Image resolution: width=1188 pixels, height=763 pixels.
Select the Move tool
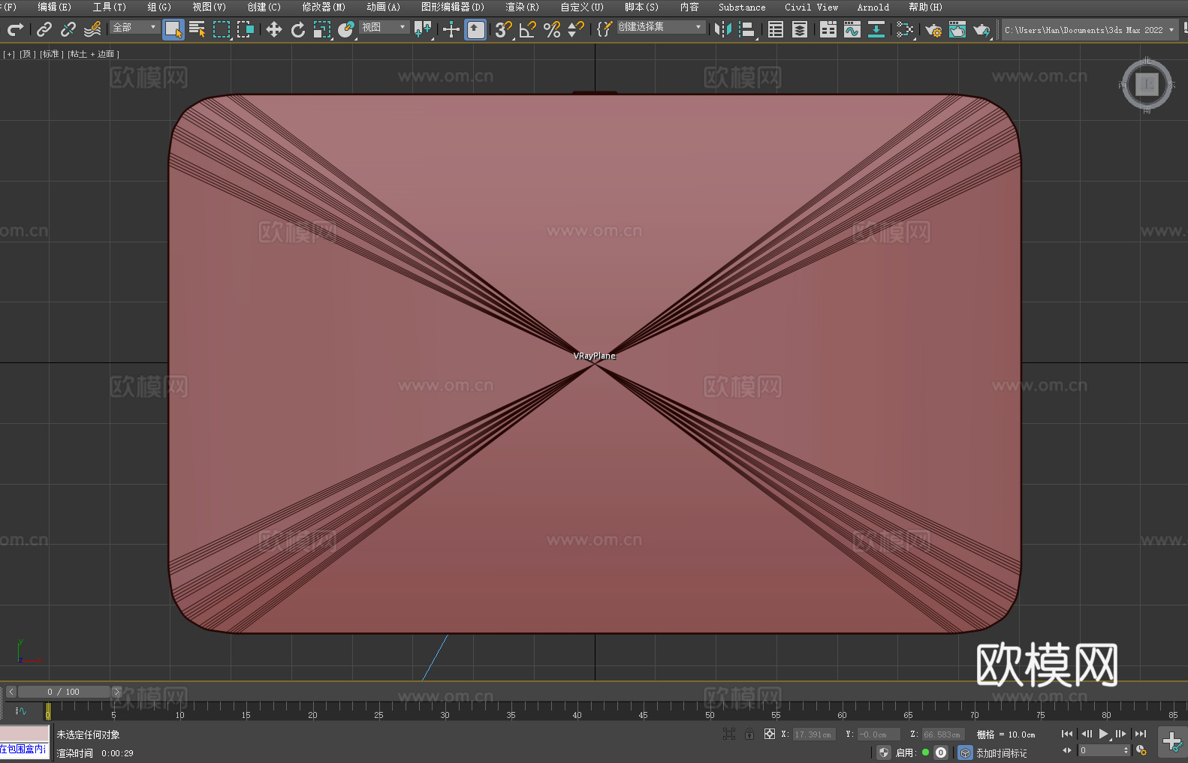[274, 29]
